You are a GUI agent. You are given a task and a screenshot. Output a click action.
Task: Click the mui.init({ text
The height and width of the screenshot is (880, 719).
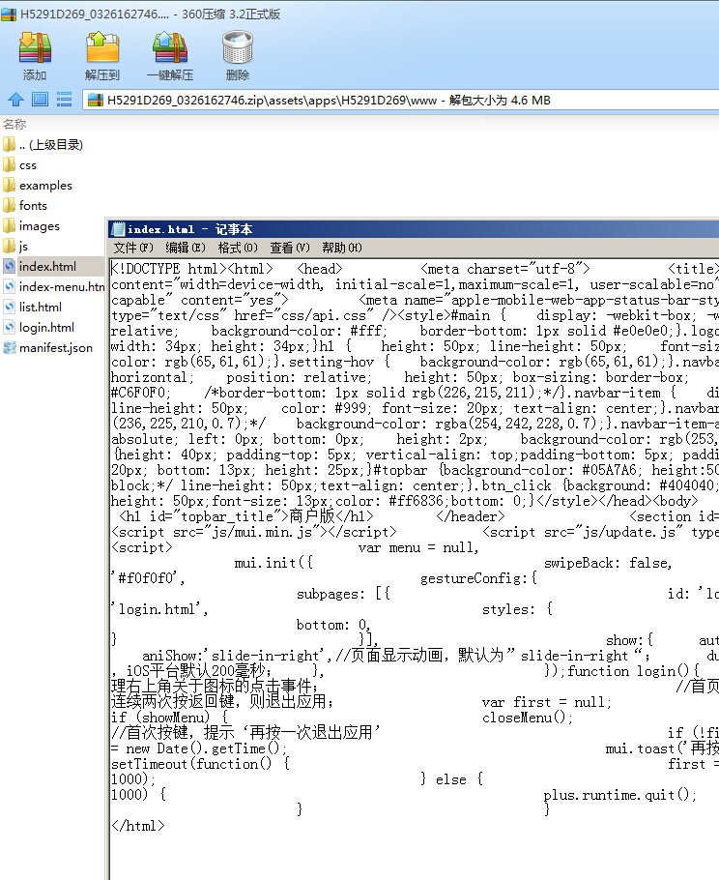273,563
